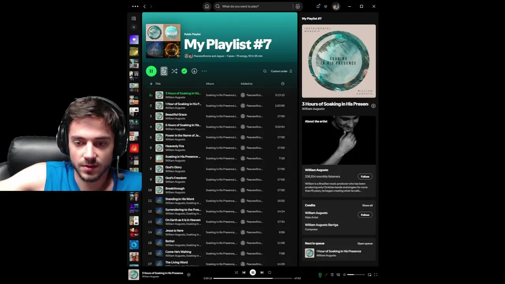Go forward with the right arrow
The width and height of the screenshot is (505, 284).
(x=151, y=6)
